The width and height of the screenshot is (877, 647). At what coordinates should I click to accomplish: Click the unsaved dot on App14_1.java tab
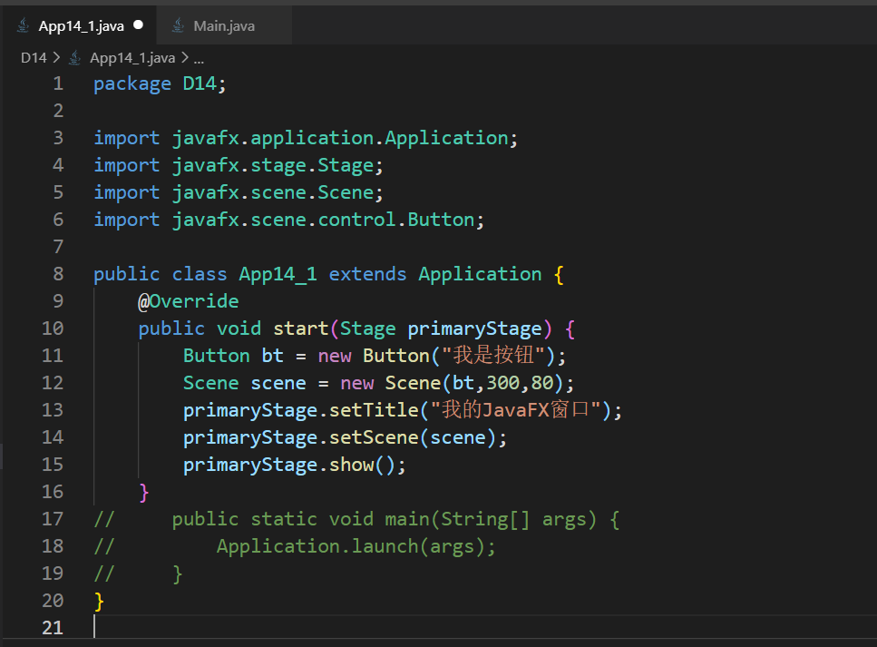(x=138, y=25)
